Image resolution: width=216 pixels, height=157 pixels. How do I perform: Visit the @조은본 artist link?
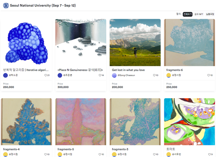68,75
